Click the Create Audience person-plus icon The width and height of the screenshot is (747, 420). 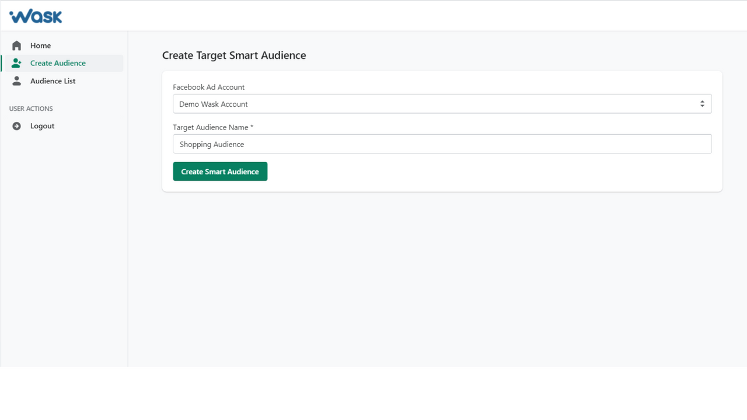point(16,63)
